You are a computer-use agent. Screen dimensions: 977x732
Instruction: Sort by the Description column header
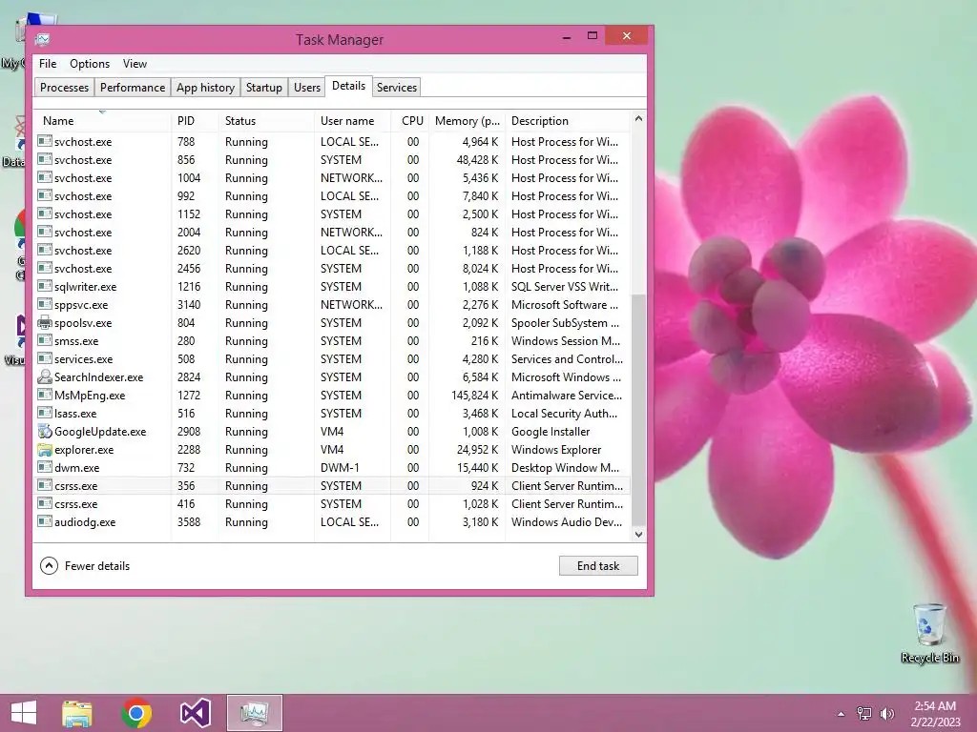coord(568,121)
